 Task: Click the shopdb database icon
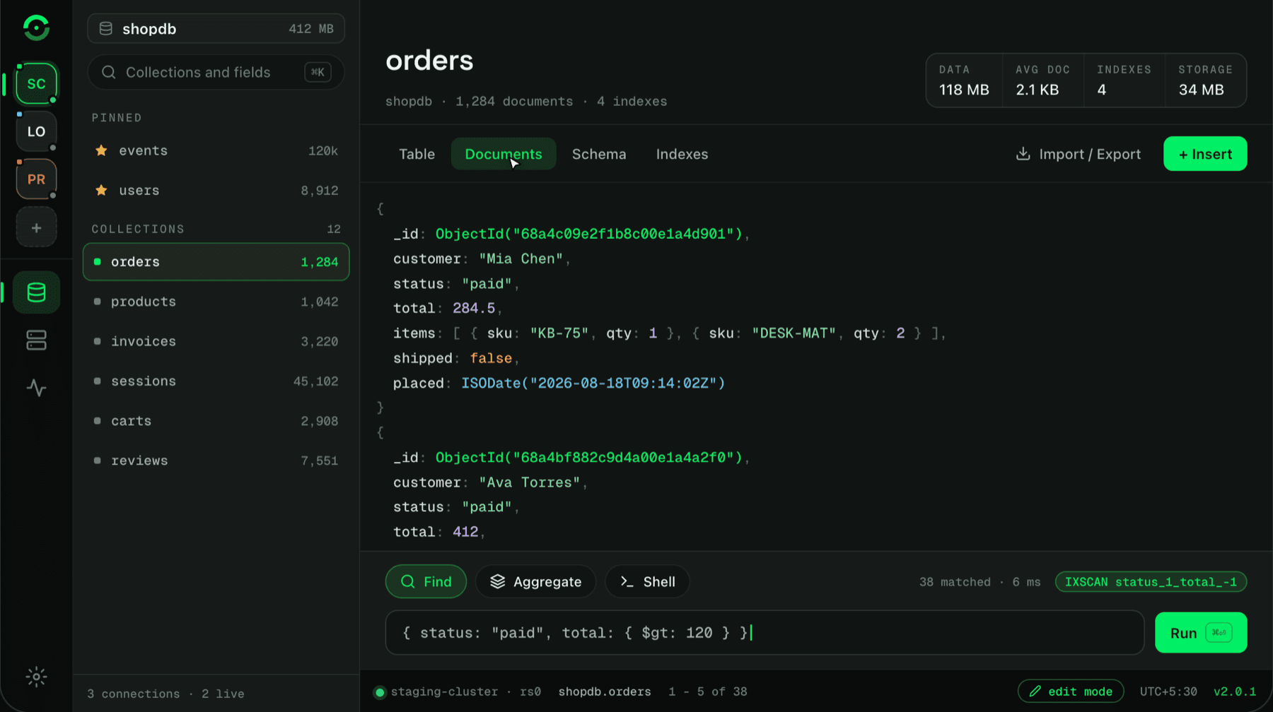coord(105,28)
